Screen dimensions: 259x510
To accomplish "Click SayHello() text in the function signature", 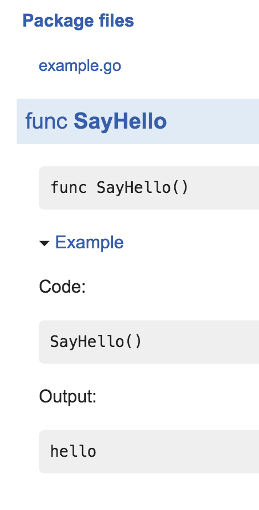I will pos(142,188).
